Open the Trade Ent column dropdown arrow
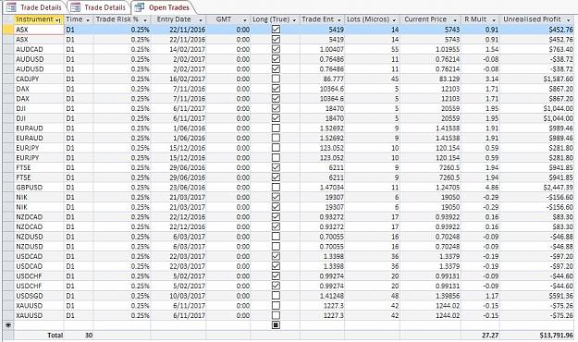The width and height of the screenshot is (578, 342). [x=339, y=20]
